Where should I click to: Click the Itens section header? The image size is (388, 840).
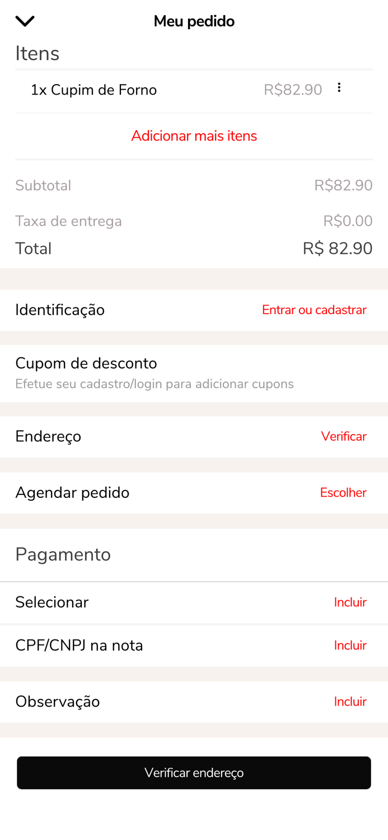point(37,54)
